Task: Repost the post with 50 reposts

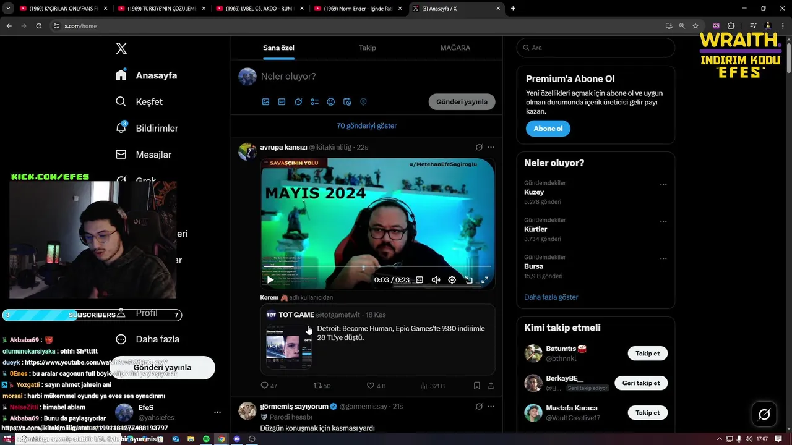Action: [322, 386]
